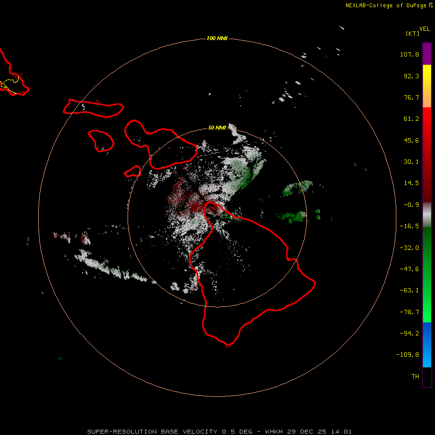Pick the purple segment of the color bar

coord(427,54)
